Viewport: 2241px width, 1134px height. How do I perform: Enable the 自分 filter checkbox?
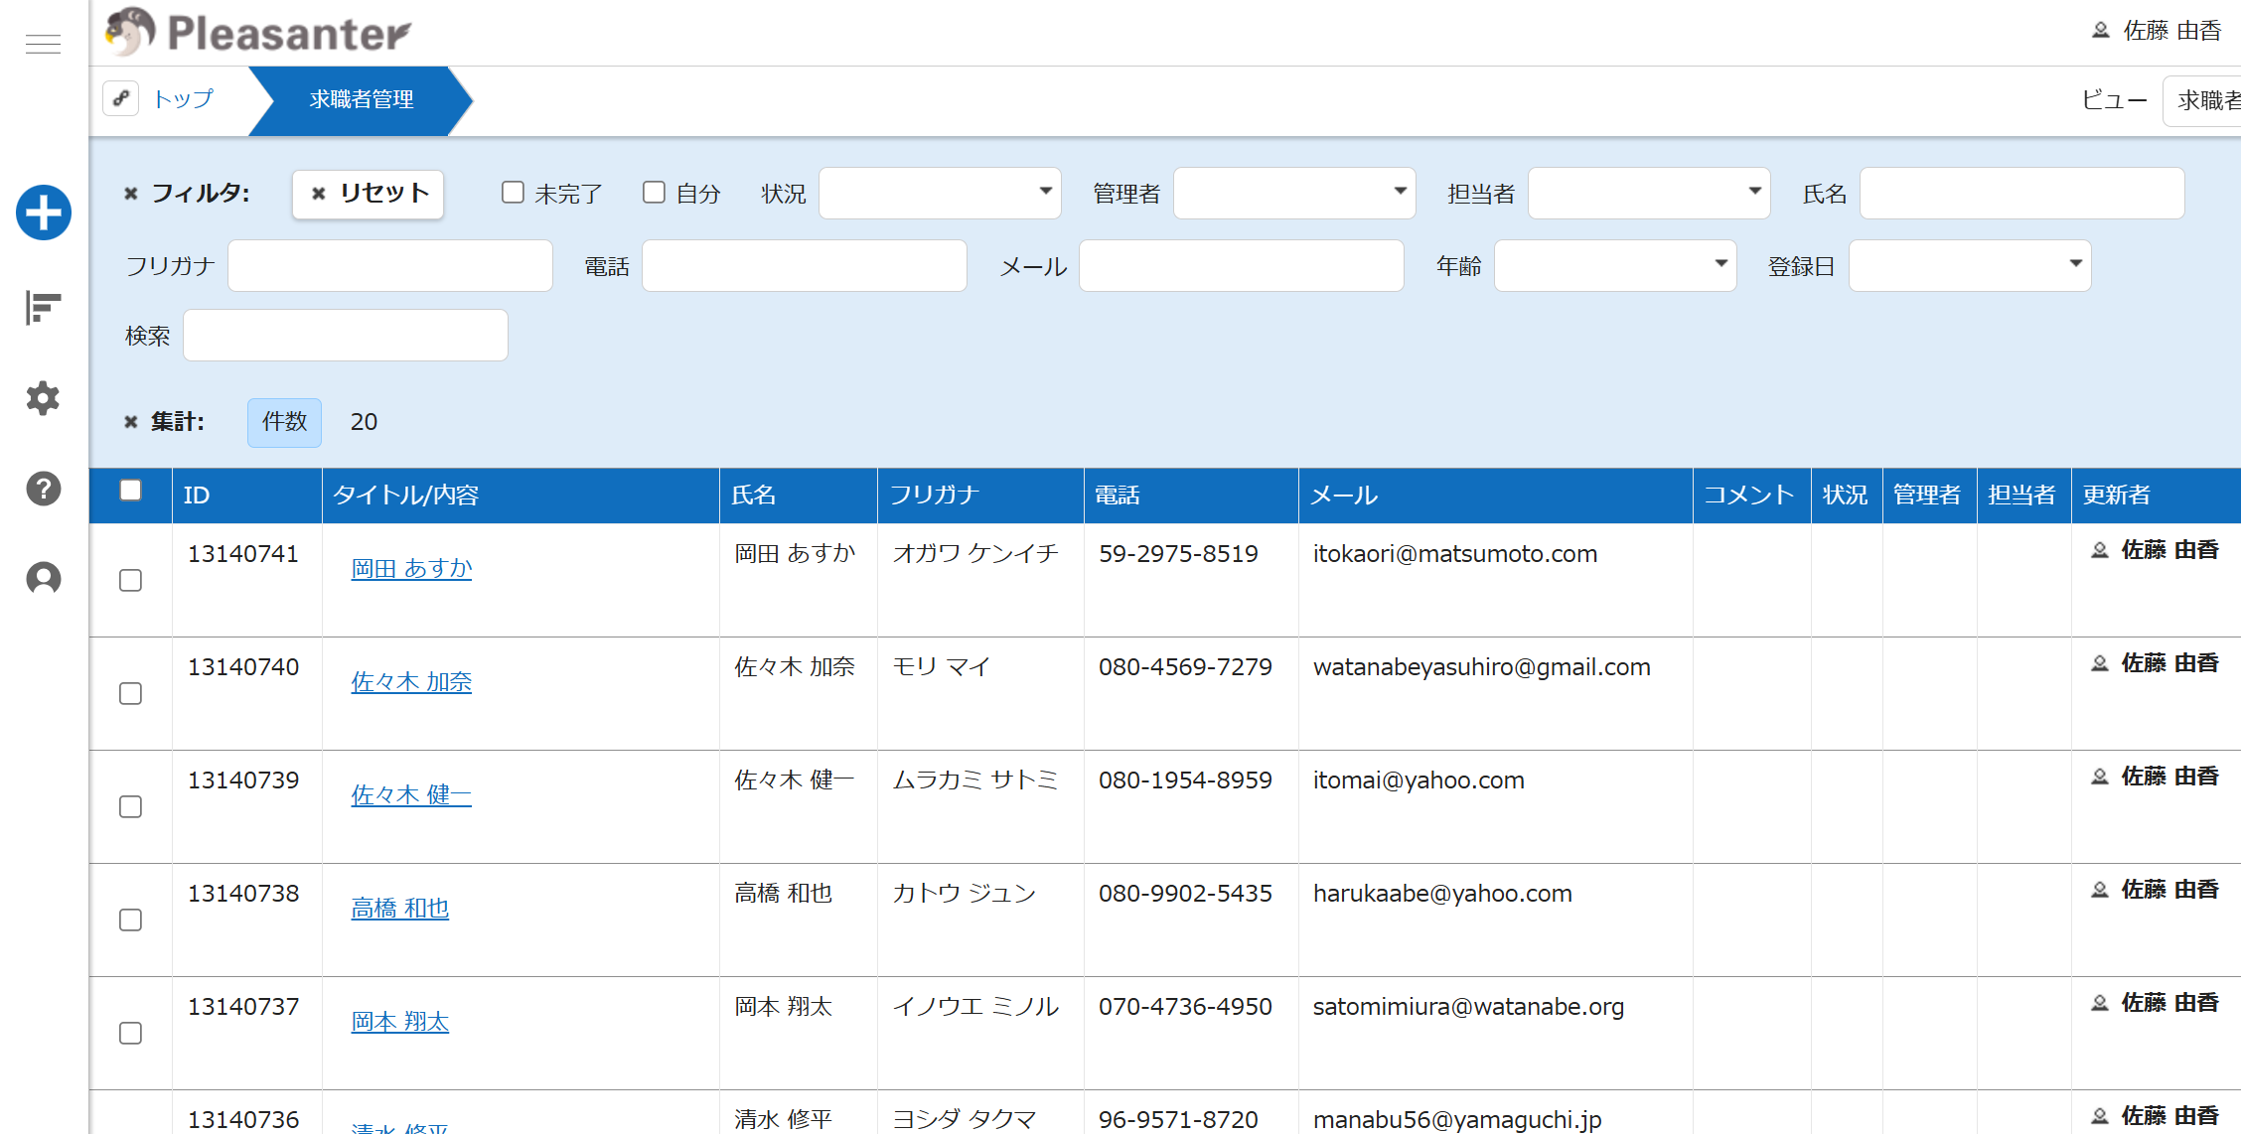point(654,193)
